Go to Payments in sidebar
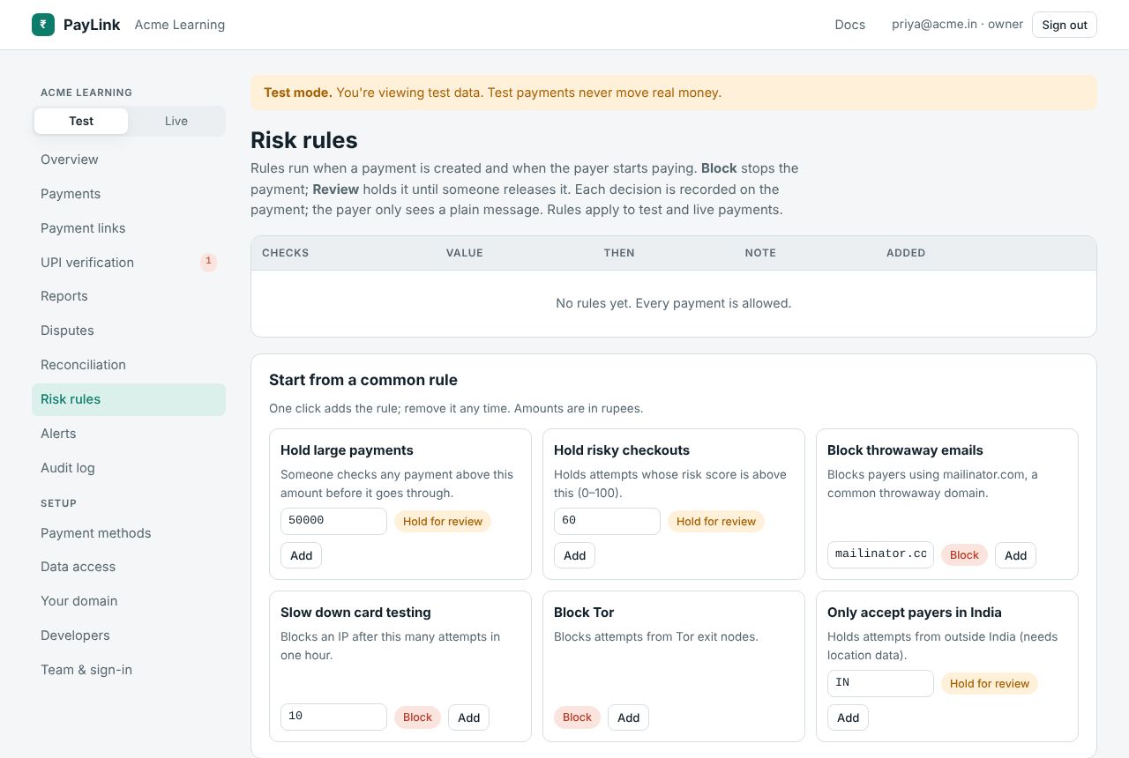 129,194
